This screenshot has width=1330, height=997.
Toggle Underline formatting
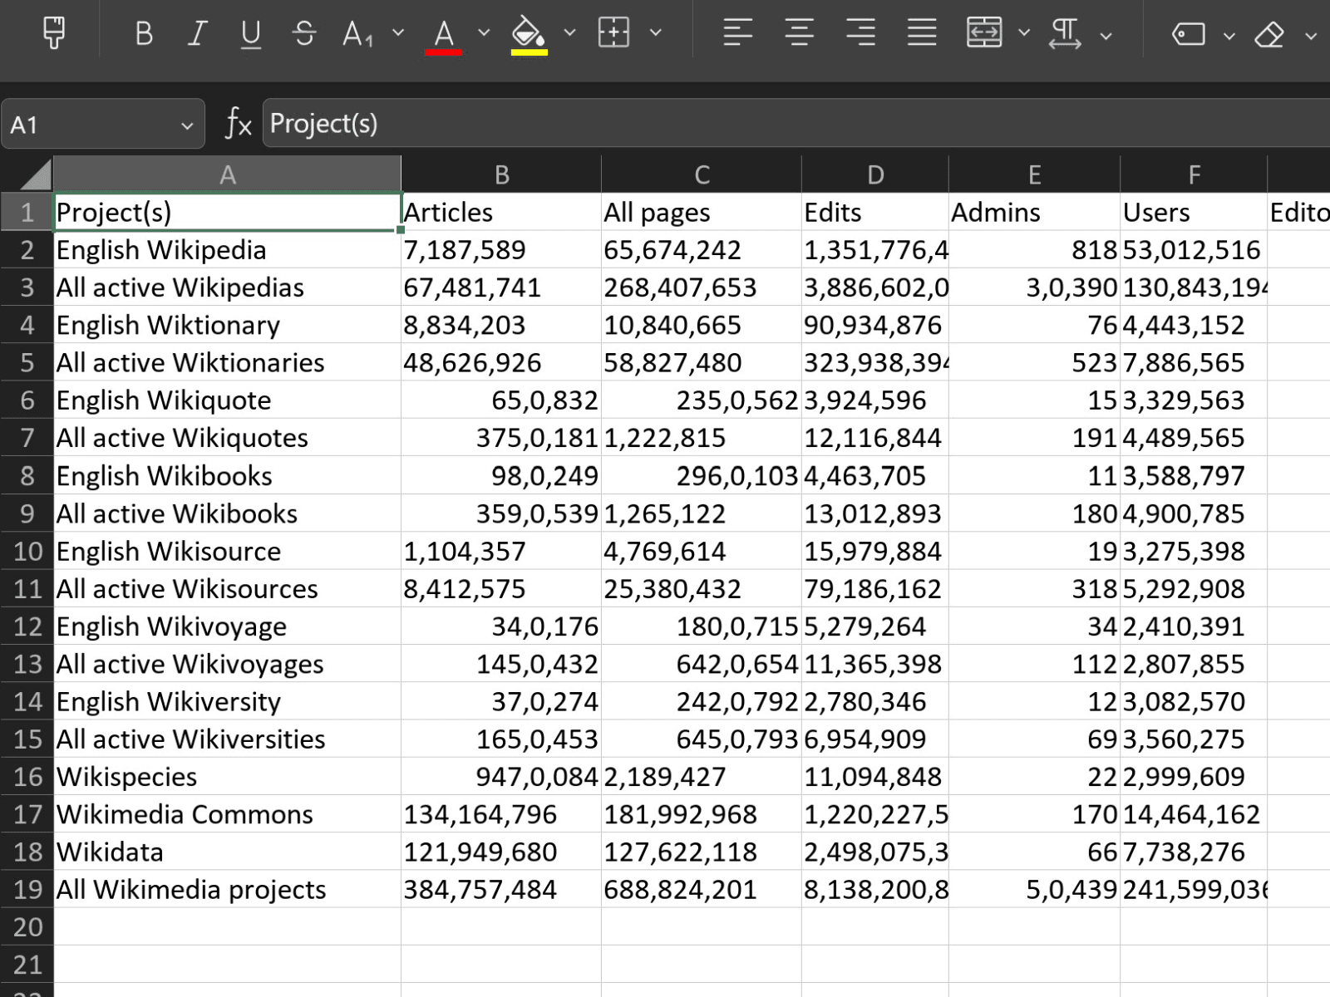pos(250,33)
